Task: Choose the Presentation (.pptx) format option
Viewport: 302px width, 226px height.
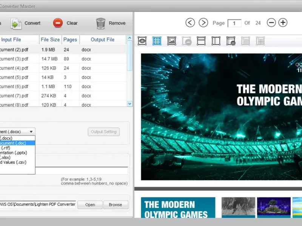Action: [17, 153]
